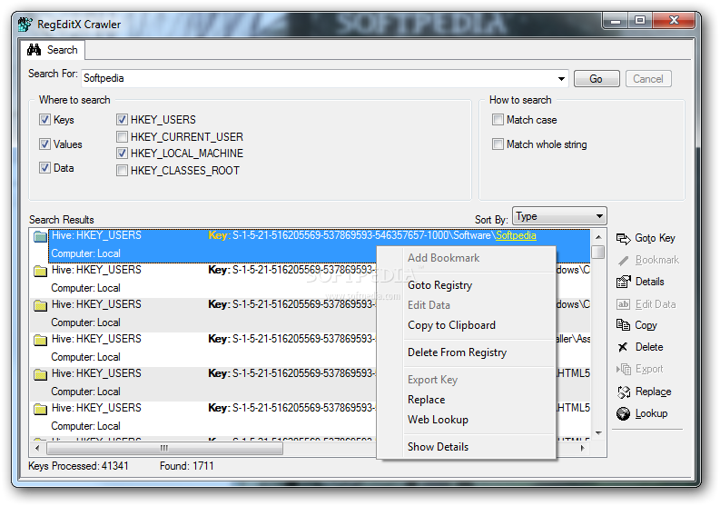Enable the HKEY_CLASSES_ROOT checkbox
The height and width of the screenshot is (506, 720).
pos(122,171)
